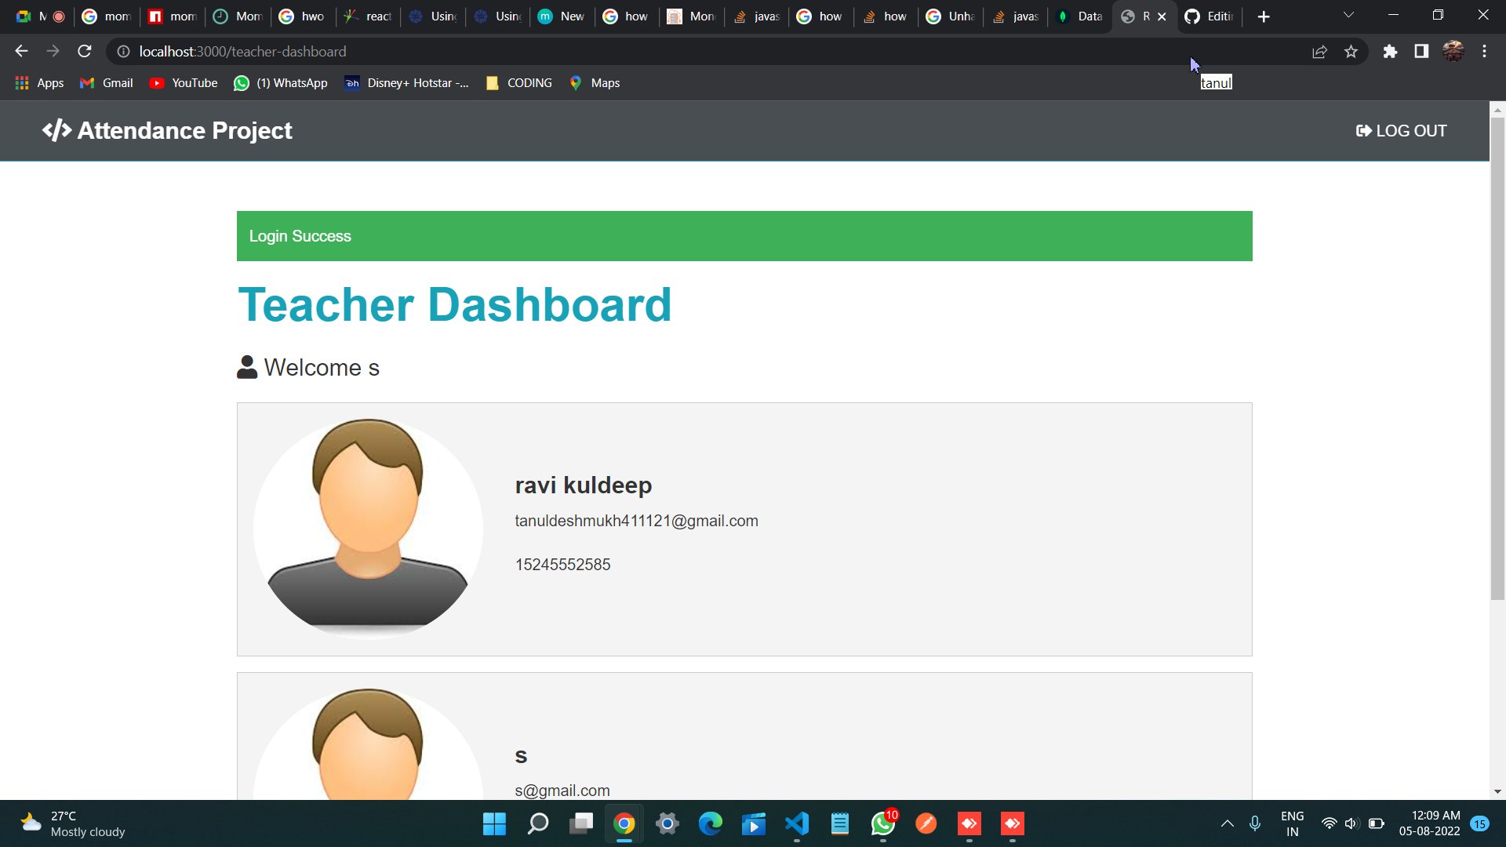Click the WhatsApp bookmark icon

241,82
